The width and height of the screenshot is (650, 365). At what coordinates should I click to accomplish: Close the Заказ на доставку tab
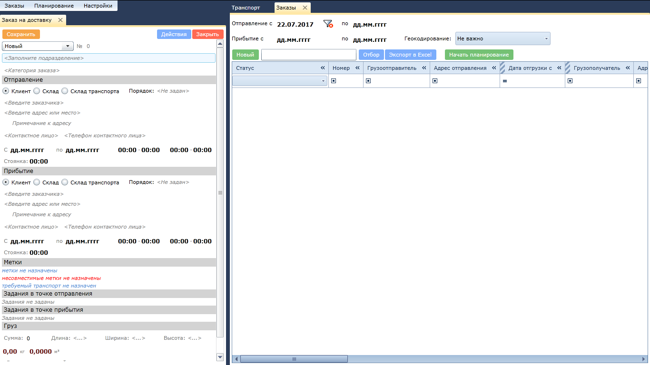60,20
